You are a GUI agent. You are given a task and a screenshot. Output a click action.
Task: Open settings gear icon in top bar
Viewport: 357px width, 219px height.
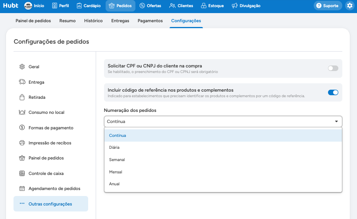click(350, 6)
